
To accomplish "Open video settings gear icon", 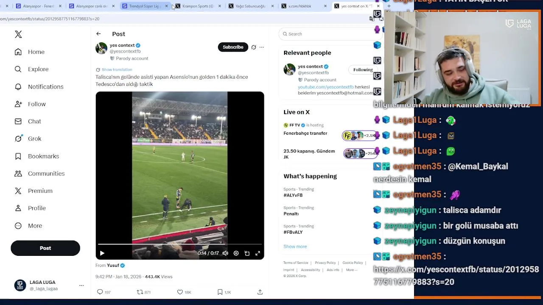I will pos(236,253).
